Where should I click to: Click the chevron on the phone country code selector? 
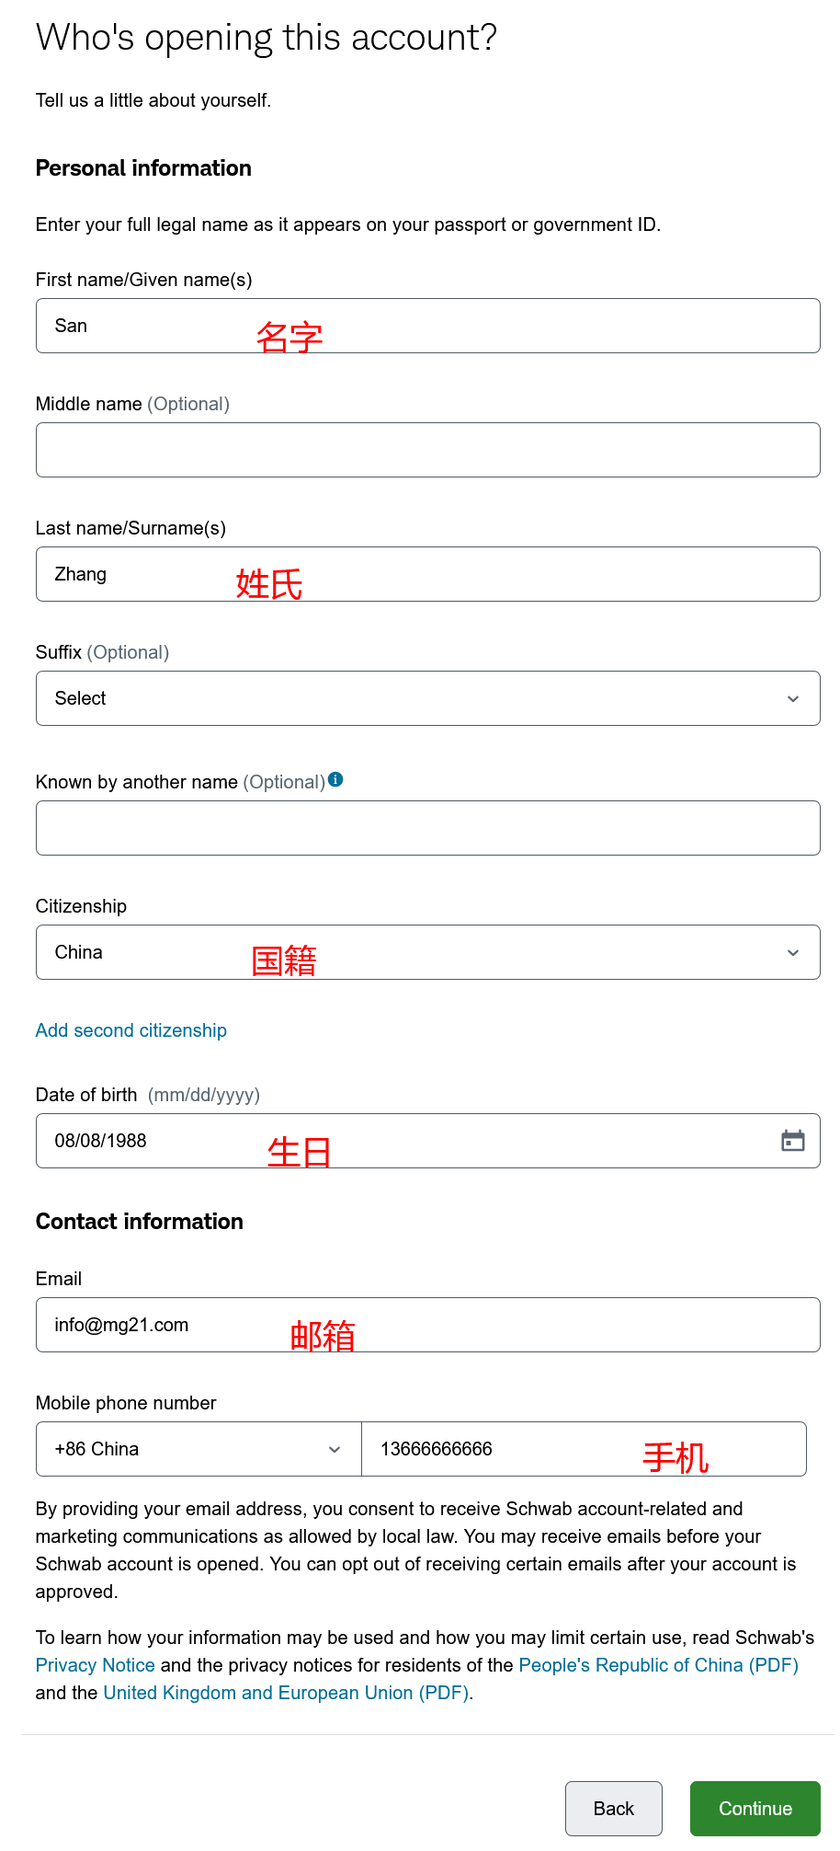tap(335, 1449)
